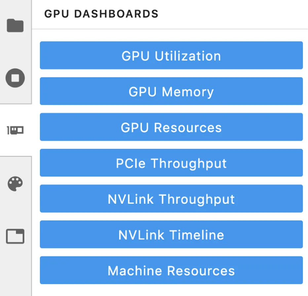Select the GPU Dashboards card icon
The height and width of the screenshot is (296, 308).
tap(15, 130)
